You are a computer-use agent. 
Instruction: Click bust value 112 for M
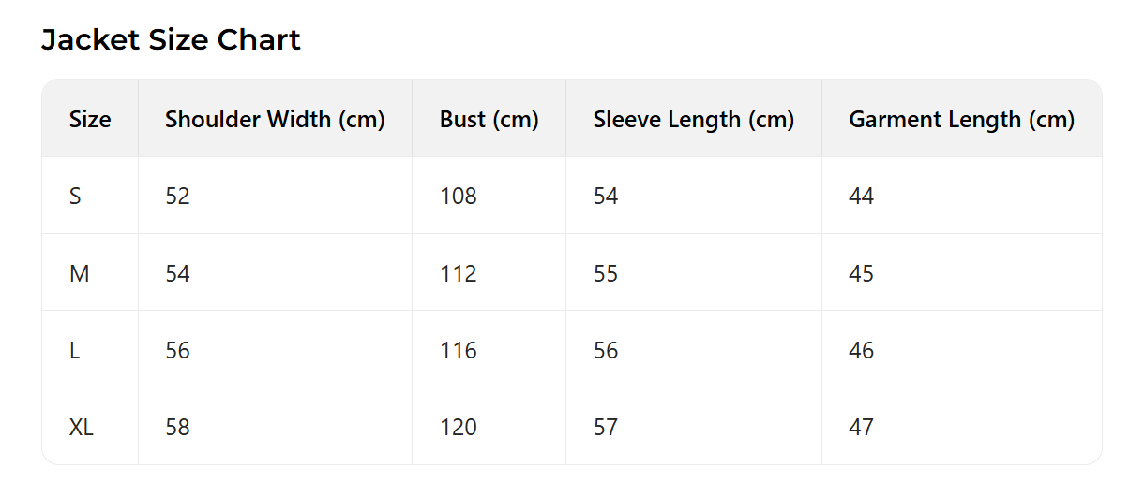pyautogui.click(x=458, y=273)
